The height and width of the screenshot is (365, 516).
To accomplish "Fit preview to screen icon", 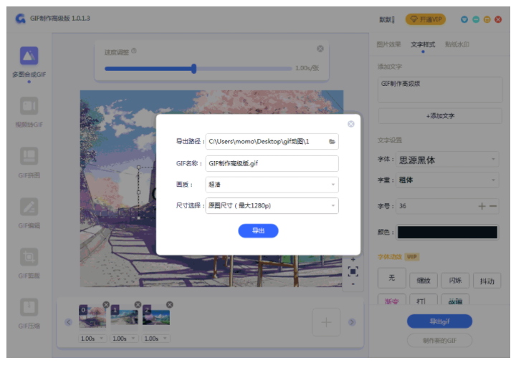I will 353,272.
